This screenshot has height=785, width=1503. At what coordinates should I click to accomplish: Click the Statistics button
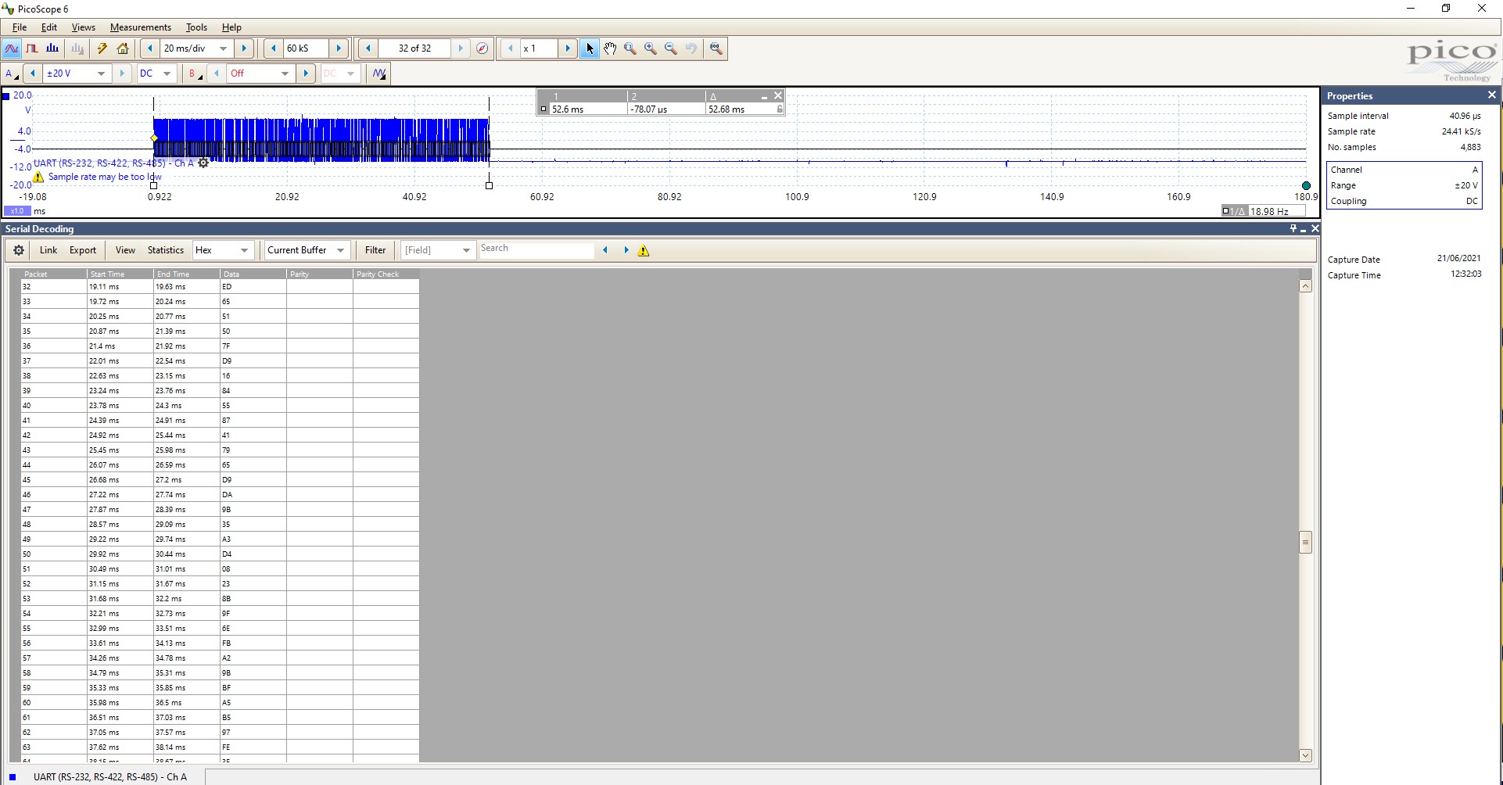point(166,250)
